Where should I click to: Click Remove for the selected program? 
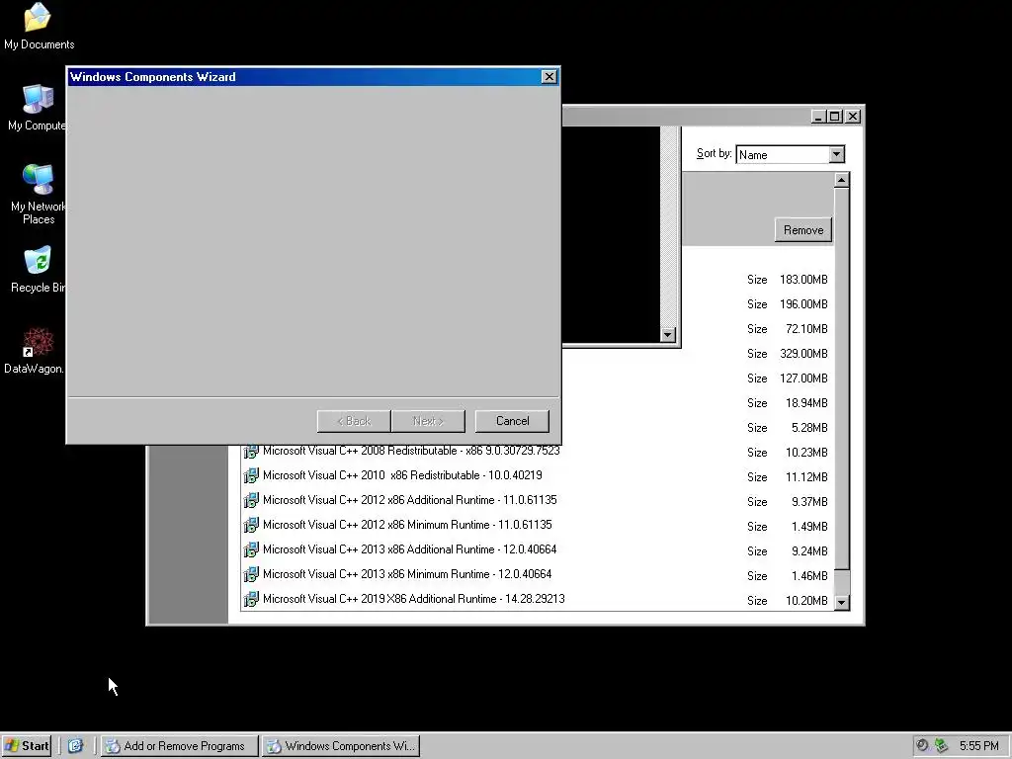tap(802, 229)
